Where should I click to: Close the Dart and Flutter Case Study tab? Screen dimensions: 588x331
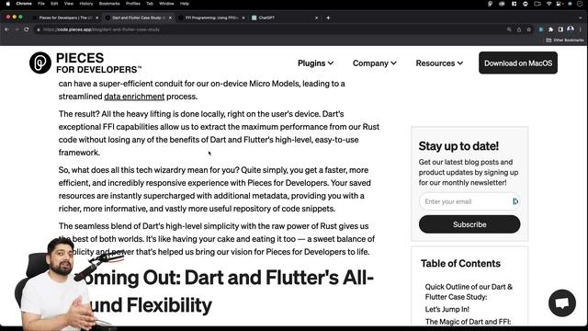pos(170,17)
